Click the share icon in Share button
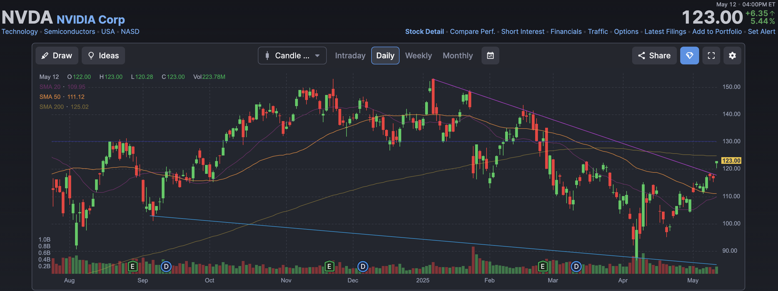 pos(641,56)
